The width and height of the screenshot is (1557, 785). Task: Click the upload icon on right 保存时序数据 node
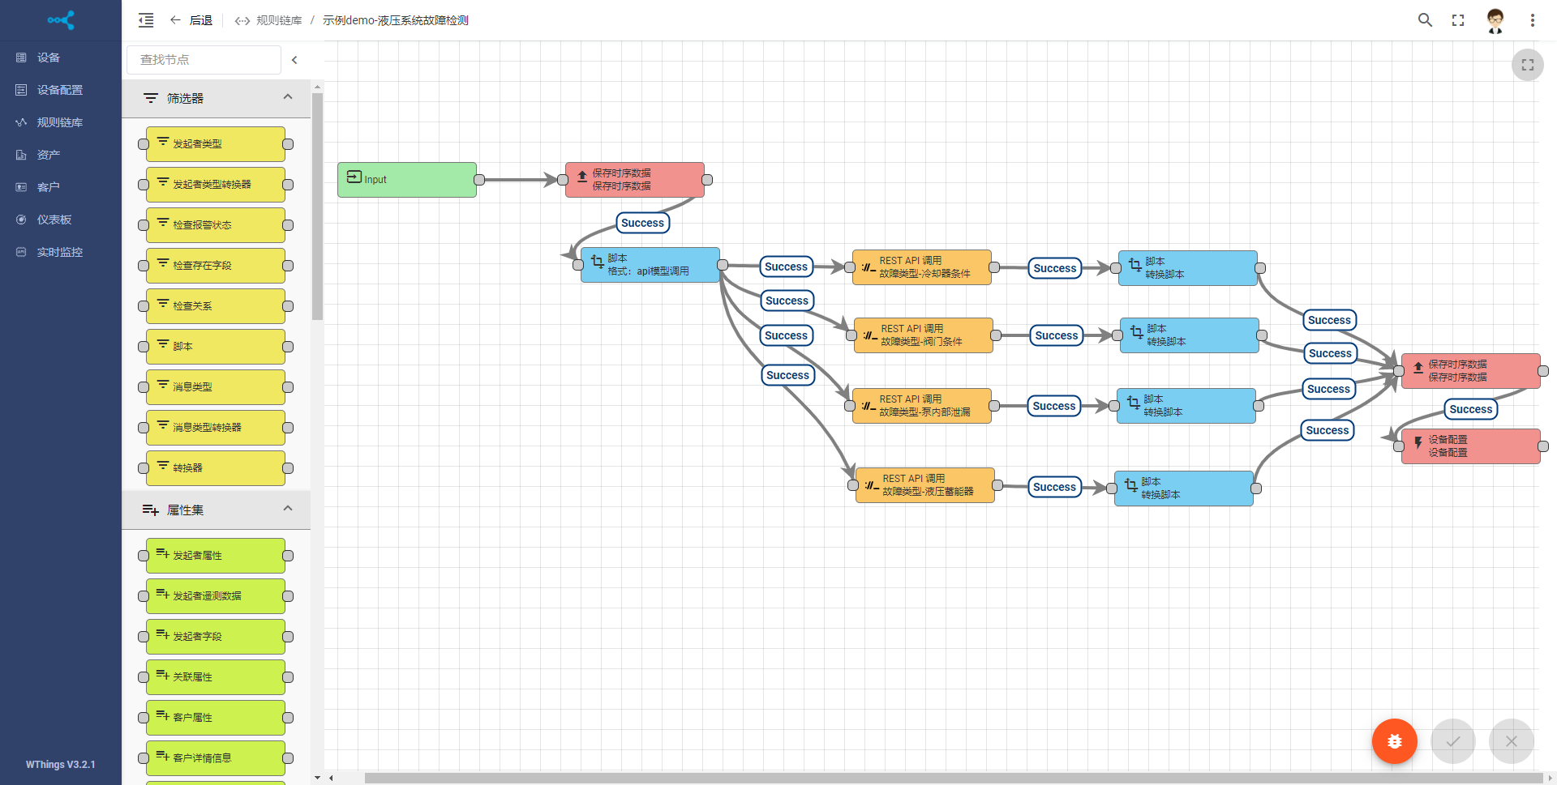pyautogui.click(x=1418, y=368)
